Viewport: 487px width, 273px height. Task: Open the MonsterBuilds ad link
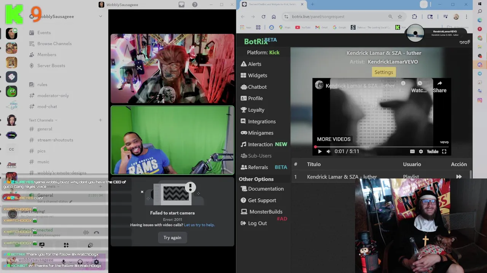coord(261,212)
